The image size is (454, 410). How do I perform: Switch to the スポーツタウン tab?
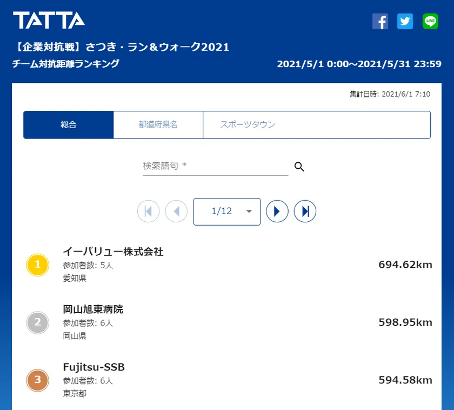click(248, 125)
